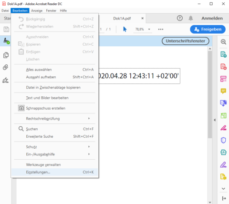Select the arrow selection tool
This screenshot has width=229, height=204.
(x=125, y=29)
